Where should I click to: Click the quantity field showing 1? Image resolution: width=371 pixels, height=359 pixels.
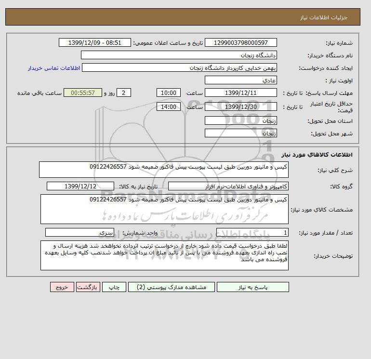pos(252,233)
